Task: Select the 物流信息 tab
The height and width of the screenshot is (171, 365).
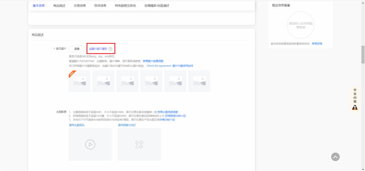Action: coord(100,6)
